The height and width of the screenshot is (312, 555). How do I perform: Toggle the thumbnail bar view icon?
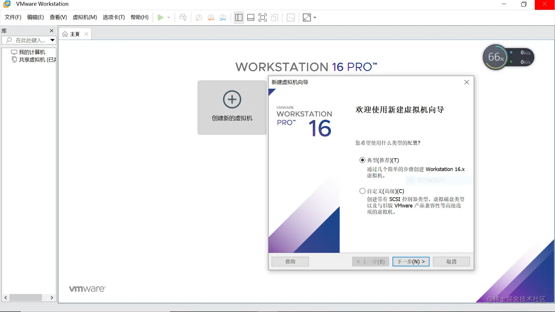251,17
